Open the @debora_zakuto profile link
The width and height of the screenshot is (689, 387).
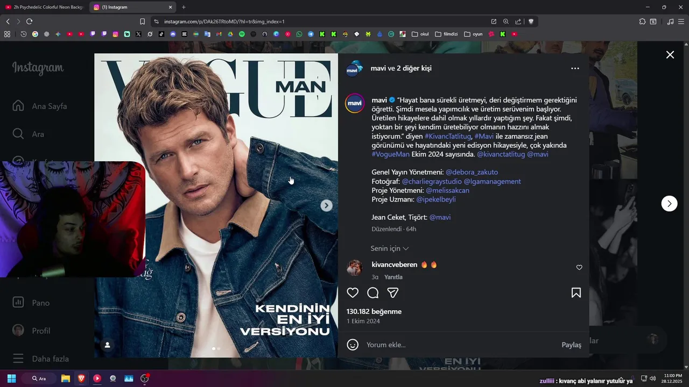point(472,172)
